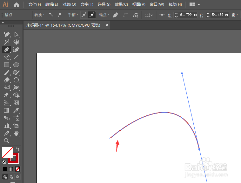
Task: Open the workspace layout switcher dropdown
Action: (195, 4)
